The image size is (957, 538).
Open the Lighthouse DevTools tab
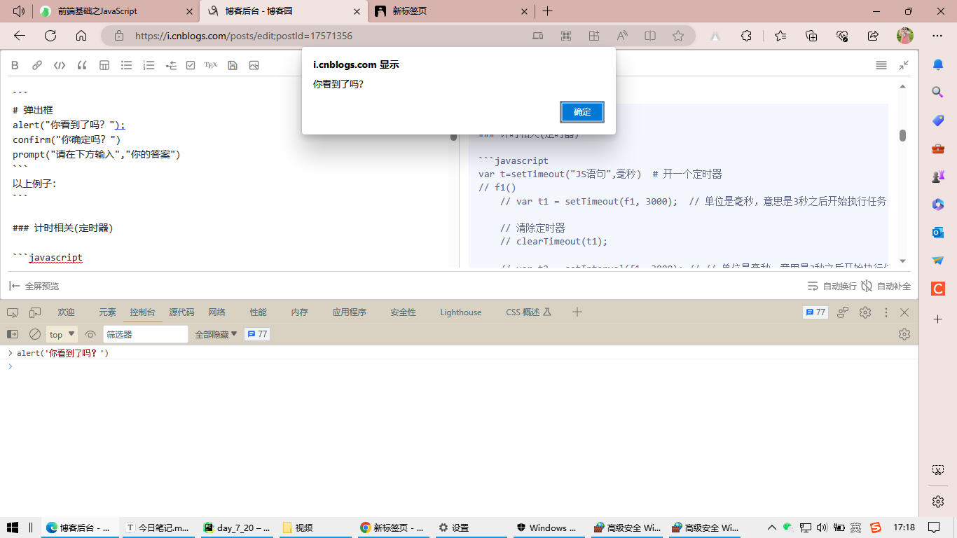pos(460,312)
